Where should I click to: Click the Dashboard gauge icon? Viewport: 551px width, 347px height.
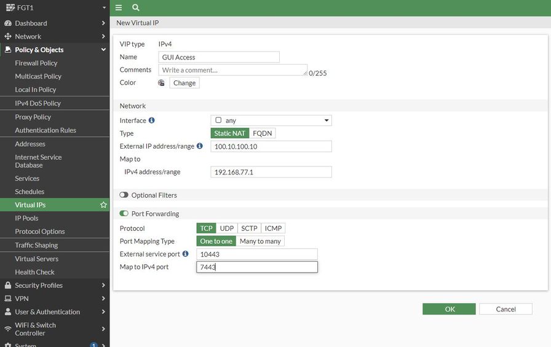tap(8, 23)
